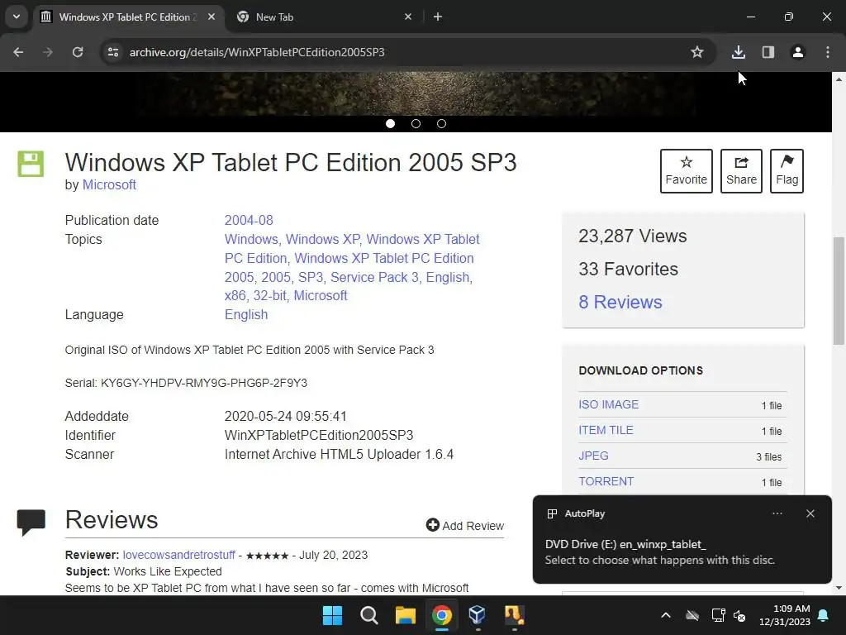Open the Windows XP topic link
The image size is (846, 635).
322,239
